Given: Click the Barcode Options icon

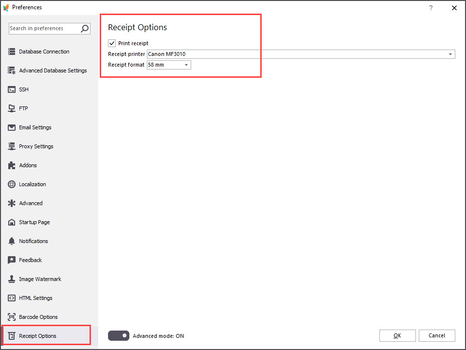Looking at the screenshot, I should coord(12,317).
